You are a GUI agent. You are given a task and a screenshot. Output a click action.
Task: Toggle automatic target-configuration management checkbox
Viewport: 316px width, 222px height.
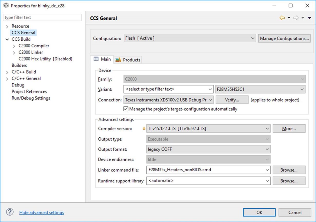pos(126,109)
